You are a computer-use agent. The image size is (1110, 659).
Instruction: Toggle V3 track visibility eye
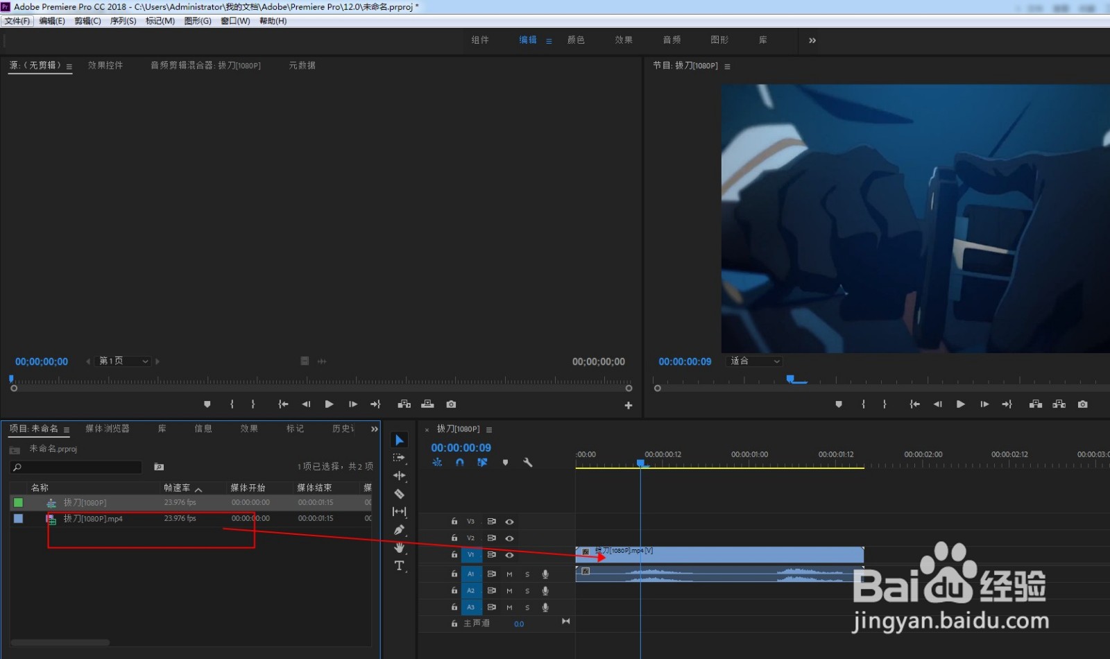[x=509, y=522]
